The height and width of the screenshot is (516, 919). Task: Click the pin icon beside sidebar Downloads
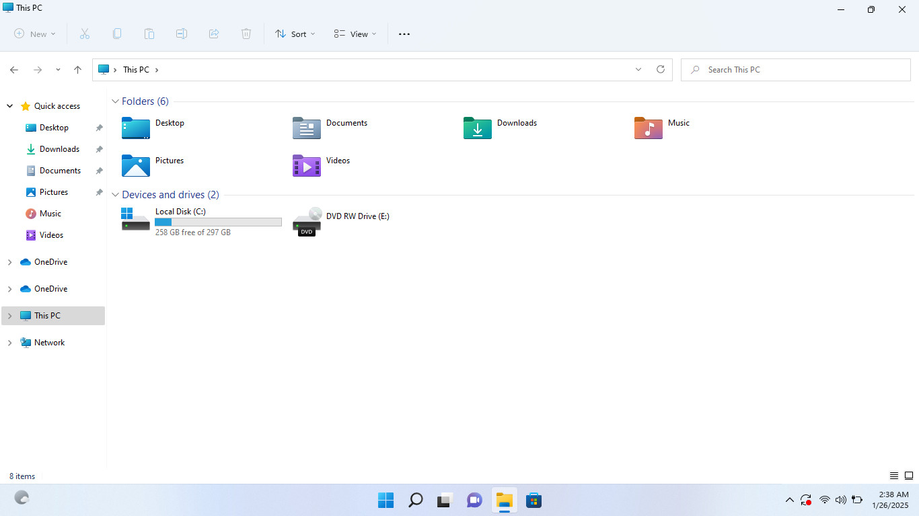99,149
